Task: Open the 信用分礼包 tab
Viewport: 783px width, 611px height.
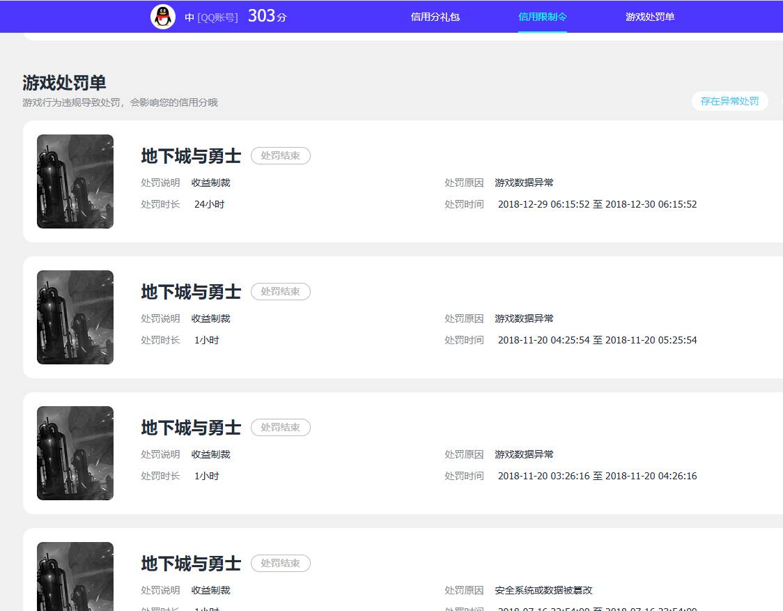Action: pyautogui.click(x=435, y=17)
